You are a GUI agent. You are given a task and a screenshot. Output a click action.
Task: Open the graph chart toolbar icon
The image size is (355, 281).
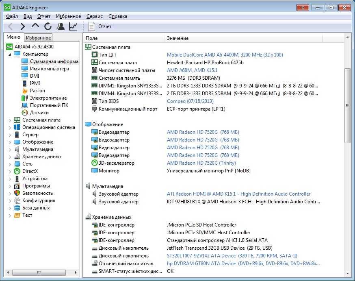click(73, 26)
